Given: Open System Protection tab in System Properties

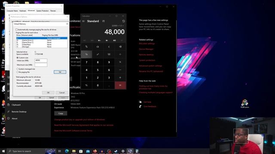Looking at the screenshot, I should [43, 11].
